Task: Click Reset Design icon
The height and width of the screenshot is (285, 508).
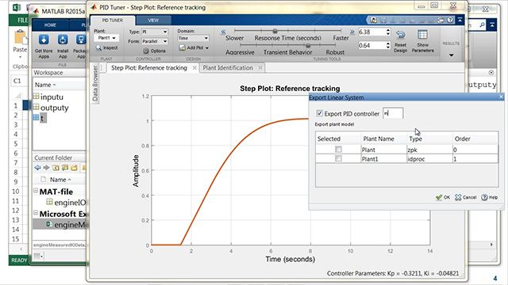Action: pos(400,35)
